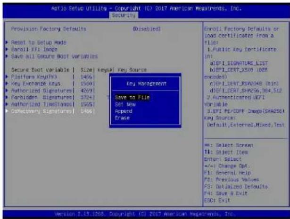Image resolution: width=290 pixels, height=219 pixels.
Task: Choose Erase in Key Management popup
Action: [x=122, y=118]
